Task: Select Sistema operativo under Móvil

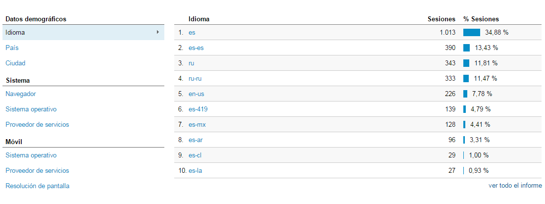Action: [31, 155]
